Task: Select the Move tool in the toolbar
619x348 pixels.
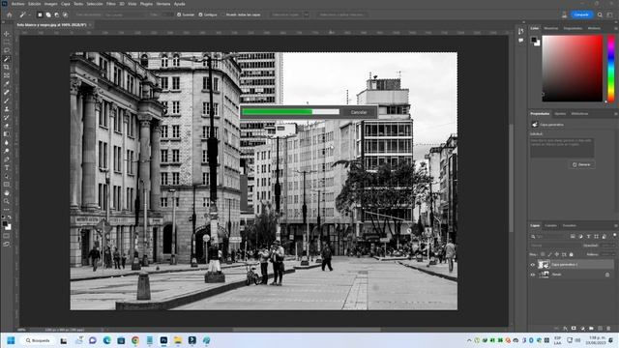Action: click(7, 34)
